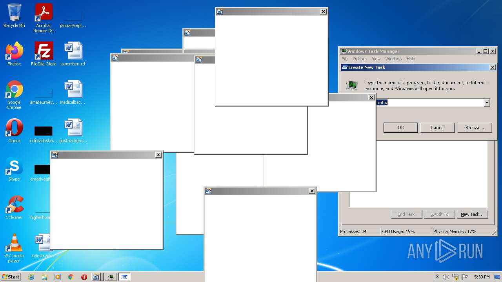Image resolution: width=502 pixels, height=282 pixels.
Task: Open the Recycle Bin desktop icon
Action: (14, 16)
